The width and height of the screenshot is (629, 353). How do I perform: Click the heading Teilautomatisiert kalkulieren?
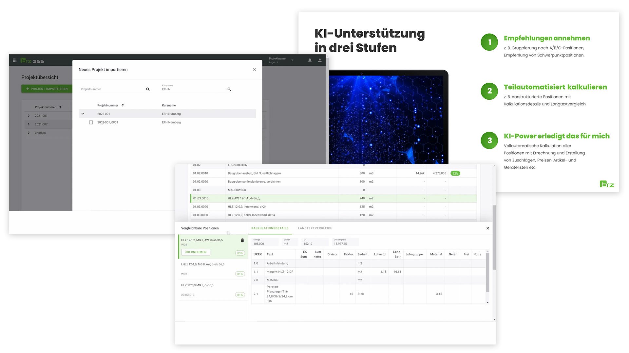555,87
